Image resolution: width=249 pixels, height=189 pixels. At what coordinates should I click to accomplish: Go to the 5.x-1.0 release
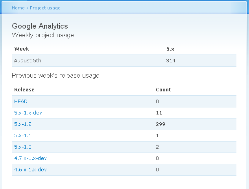[23, 147]
